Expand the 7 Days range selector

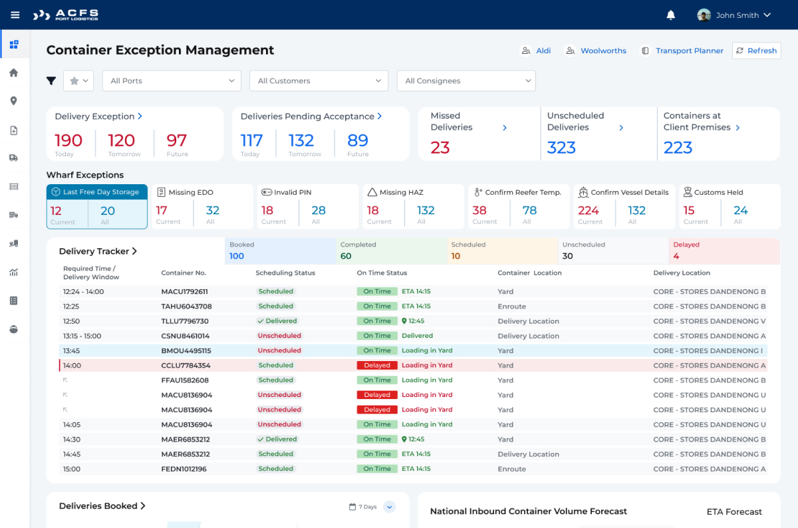[x=390, y=507]
